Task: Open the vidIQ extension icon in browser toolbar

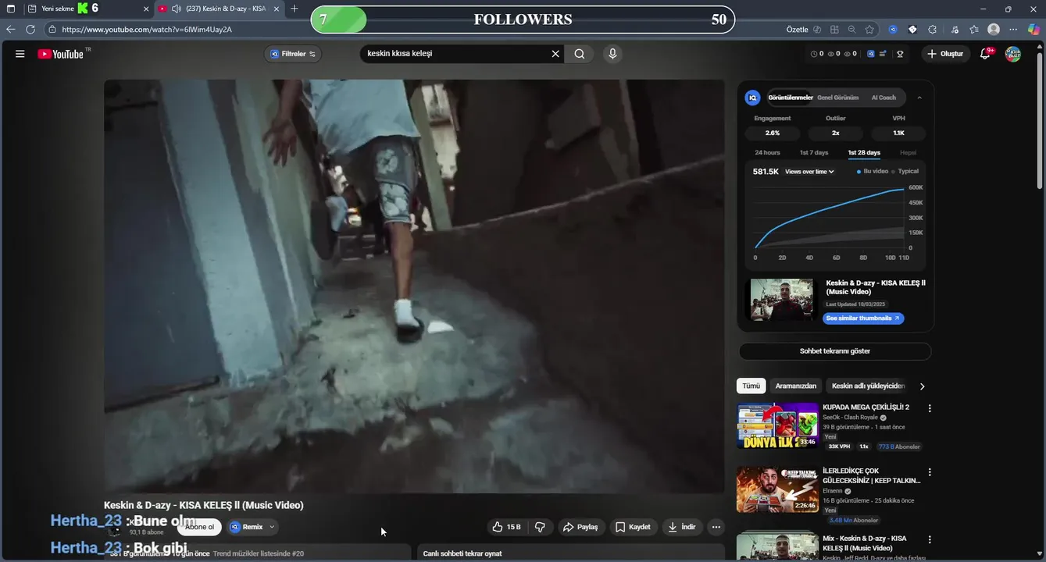Action: click(x=893, y=30)
